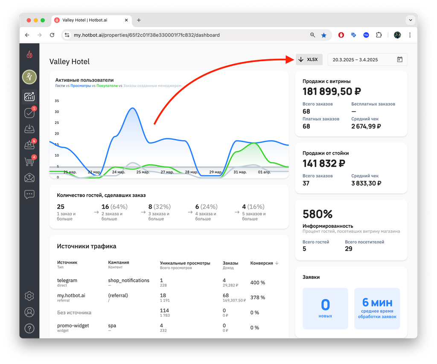Toggle the Просмотры series in chart legend
Viewport: 437px width, 364px height.
click(x=81, y=86)
